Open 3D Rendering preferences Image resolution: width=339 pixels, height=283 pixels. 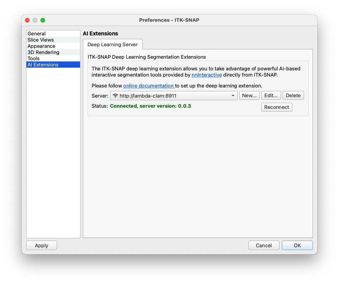53,52
